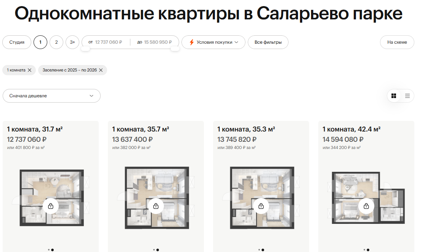Click the price 13 637 400 ₽
The height and width of the screenshot is (252, 425).
[x=132, y=139]
